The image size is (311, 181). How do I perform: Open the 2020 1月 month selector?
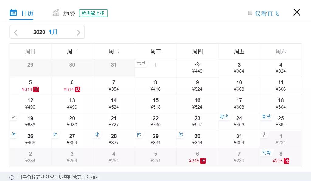pos(46,32)
